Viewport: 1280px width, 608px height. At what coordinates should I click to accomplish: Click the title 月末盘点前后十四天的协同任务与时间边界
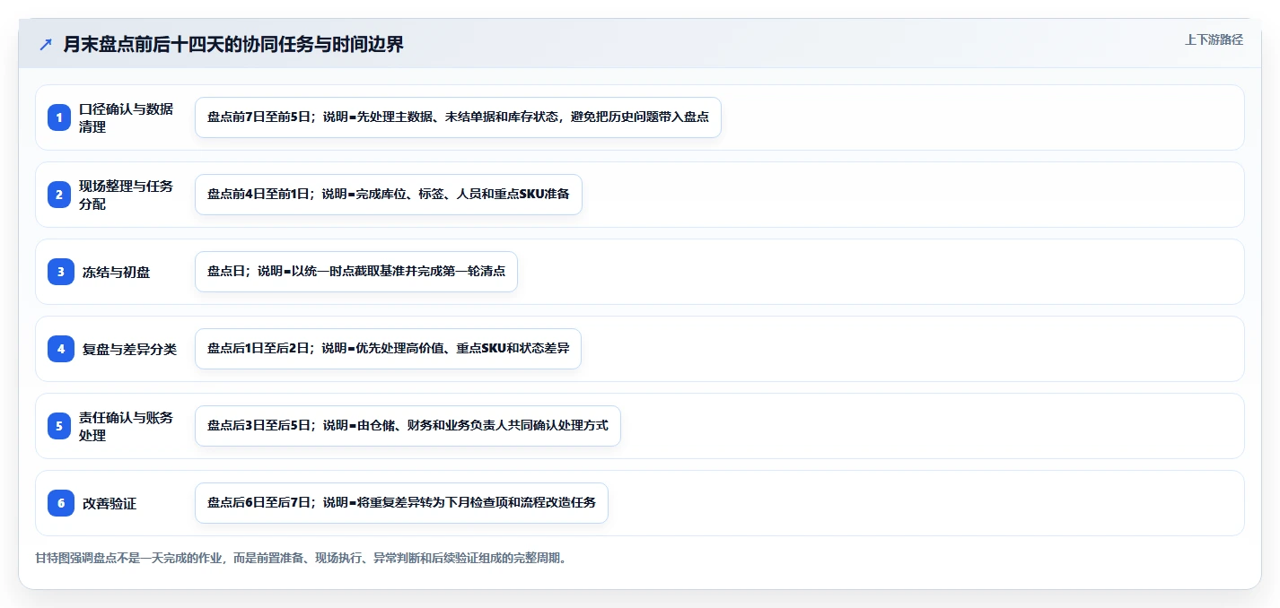pos(233,44)
